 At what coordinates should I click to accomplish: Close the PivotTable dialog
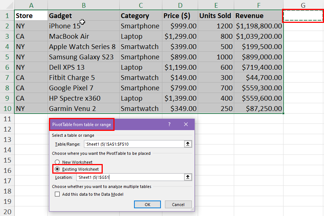tap(186, 124)
